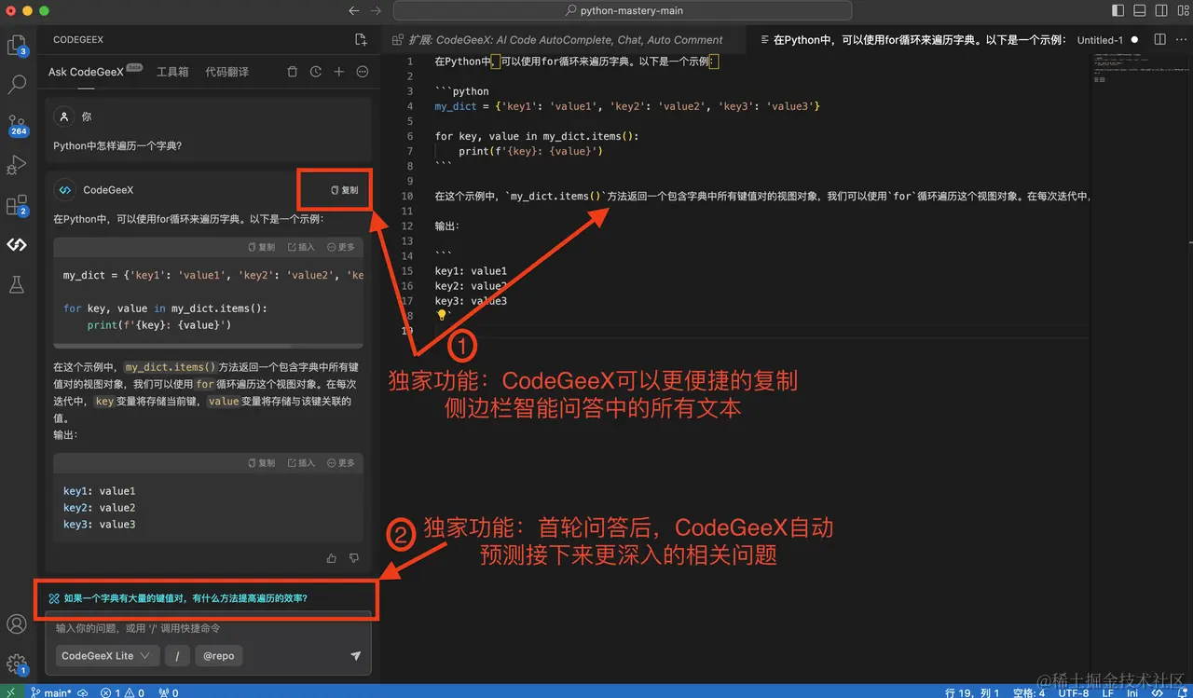
Task: Open the Testing flask view
Action: pos(17,285)
